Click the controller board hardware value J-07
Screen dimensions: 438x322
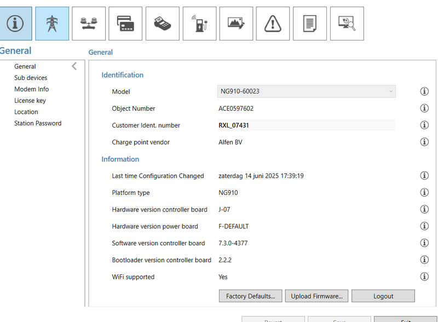pyautogui.click(x=224, y=210)
